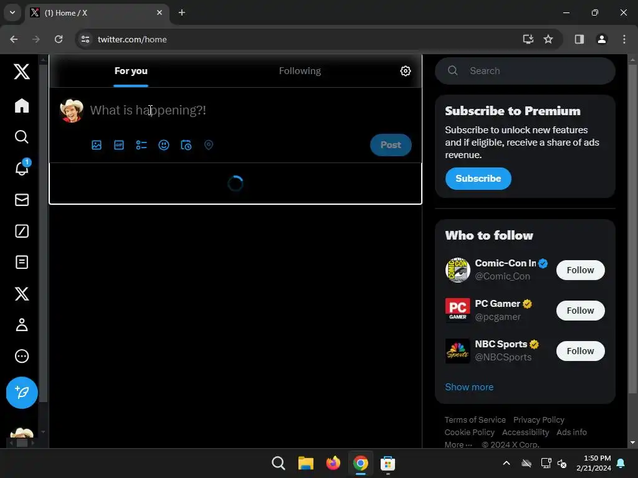Open File Explorer from taskbar
638x478 pixels.
[x=305, y=463]
